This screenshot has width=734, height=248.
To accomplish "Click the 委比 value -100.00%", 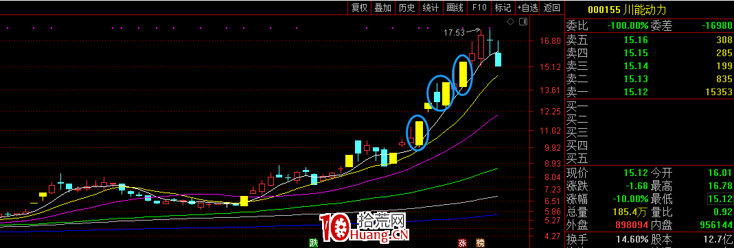I will pos(628,25).
